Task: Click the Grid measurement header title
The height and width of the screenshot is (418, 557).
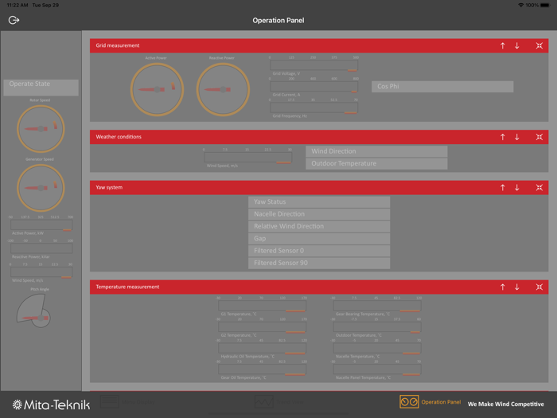Action: coord(118,45)
